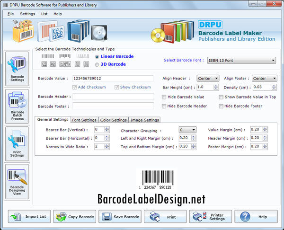This screenshot has height=230, width=284.
Task: Click the Help button
Action: 256,217
